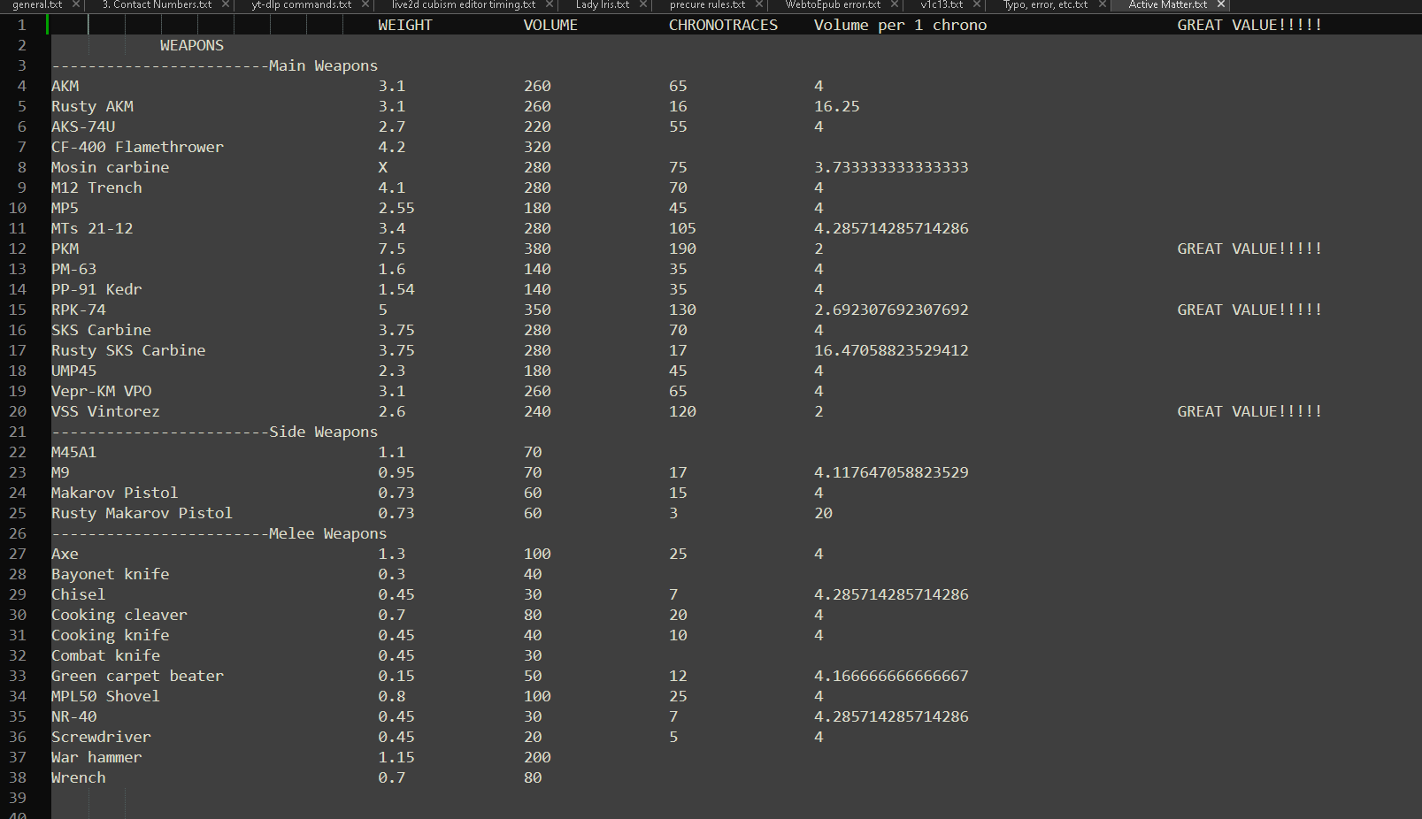Click the 'VSS Vintorez' entry

pos(105,411)
